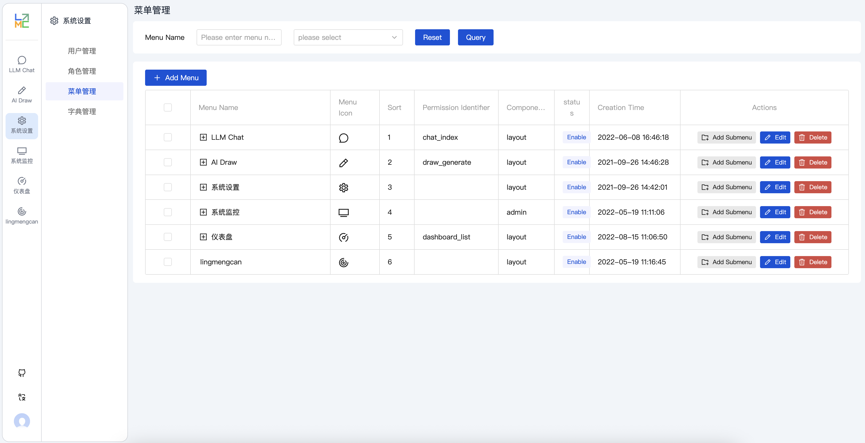This screenshot has width=865, height=443.
Task: Expand the LLM Chat tree row
Action: click(203, 137)
